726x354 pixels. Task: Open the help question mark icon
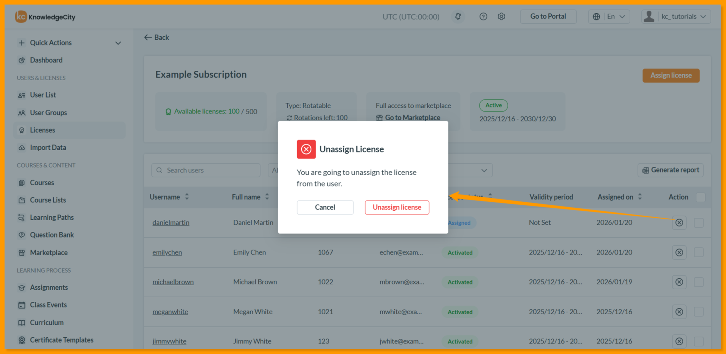[x=483, y=16]
